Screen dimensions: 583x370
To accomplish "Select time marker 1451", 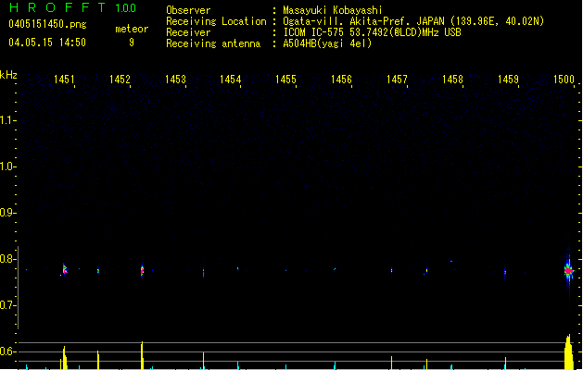I will click(64, 80).
